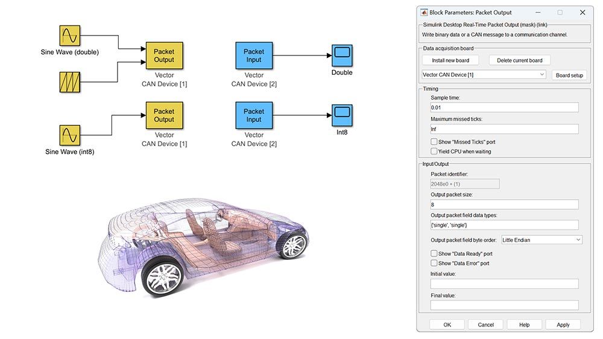The image size is (603, 339).
Task: Click the Sample time input field
Action: point(504,107)
